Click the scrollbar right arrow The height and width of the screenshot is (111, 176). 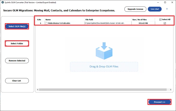click(171, 89)
